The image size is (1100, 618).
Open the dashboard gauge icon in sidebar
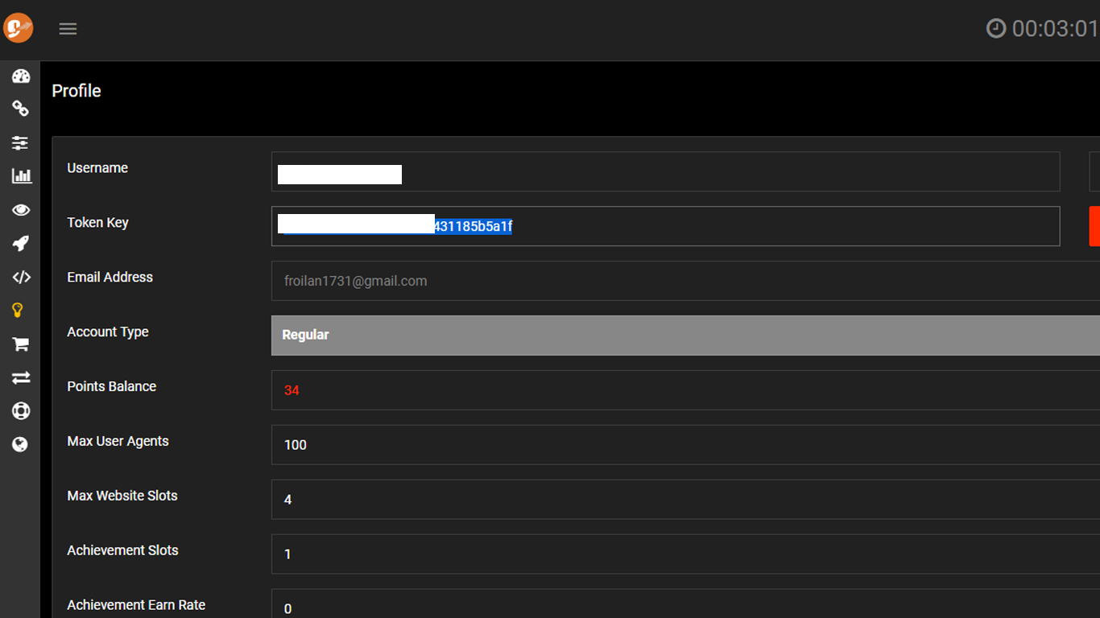click(x=21, y=76)
